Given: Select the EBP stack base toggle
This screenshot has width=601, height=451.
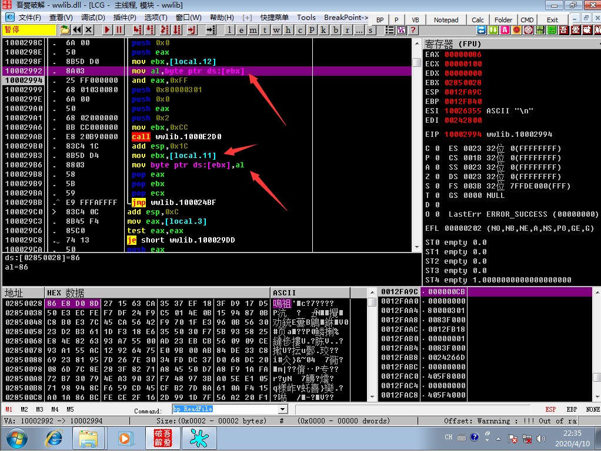Looking at the screenshot, I should 572,409.
